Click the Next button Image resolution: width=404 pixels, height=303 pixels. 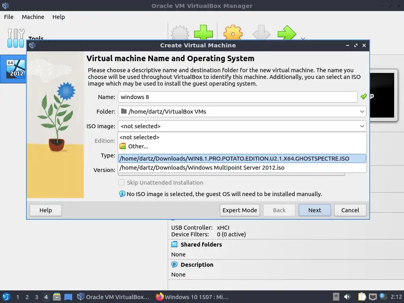[x=314, y=210]
